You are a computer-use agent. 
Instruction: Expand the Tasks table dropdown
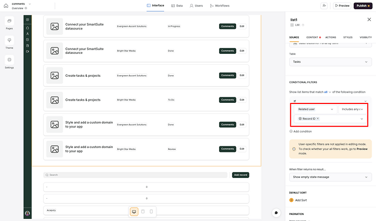pyautogui.click(x=330, y=62)
